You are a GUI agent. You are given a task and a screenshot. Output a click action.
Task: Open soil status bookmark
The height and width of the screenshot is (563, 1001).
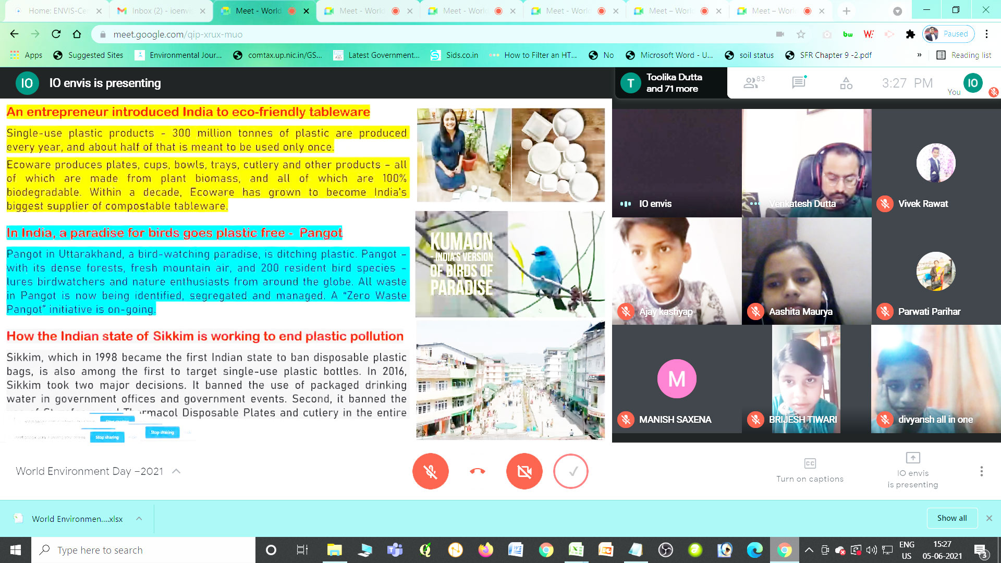tap(749, 55)
